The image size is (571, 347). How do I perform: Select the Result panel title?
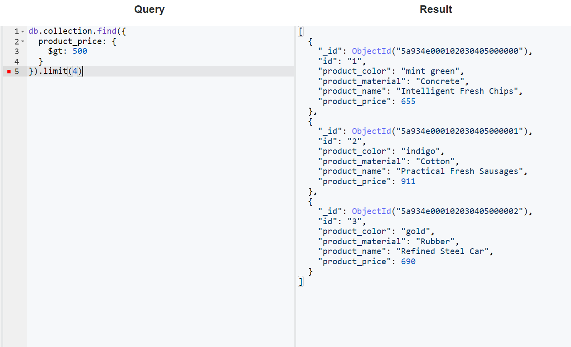tap(435, 9)
